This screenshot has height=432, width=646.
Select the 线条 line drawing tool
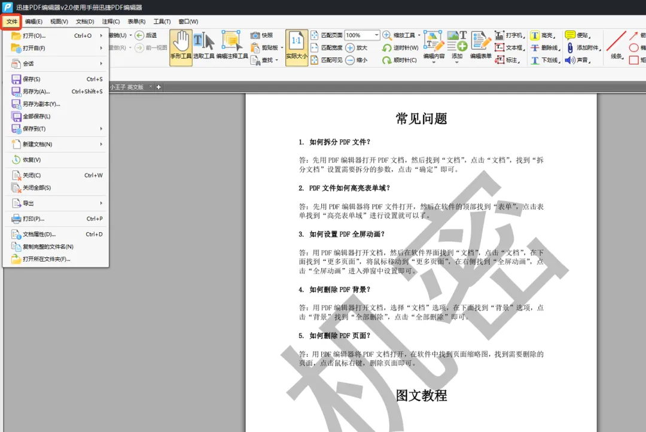pos(616,45)
